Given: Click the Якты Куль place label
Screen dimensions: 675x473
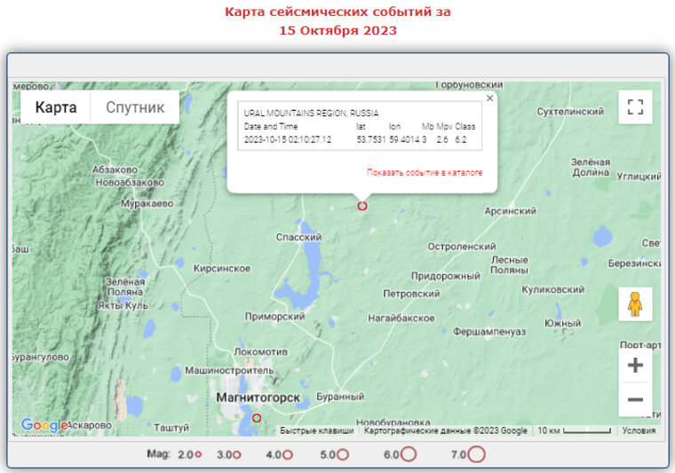Looking at the screenshot, I should tap(123, 306).
